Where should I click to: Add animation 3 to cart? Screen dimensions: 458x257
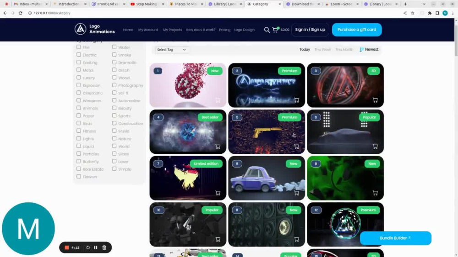(375, 100)
